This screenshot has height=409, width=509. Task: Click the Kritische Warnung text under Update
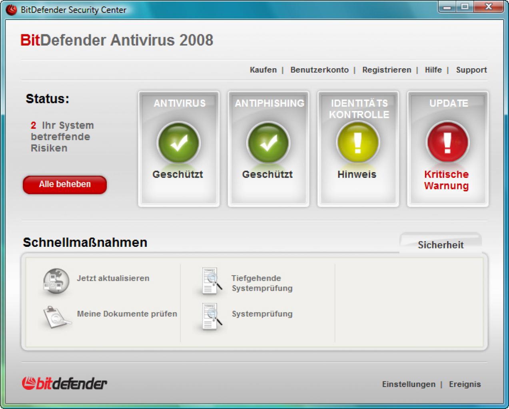point(446,180)
